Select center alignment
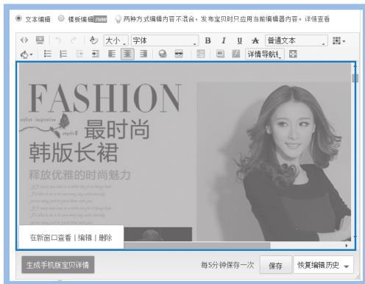The height and width of the screenshot is (284, 365). click(127, 54)
